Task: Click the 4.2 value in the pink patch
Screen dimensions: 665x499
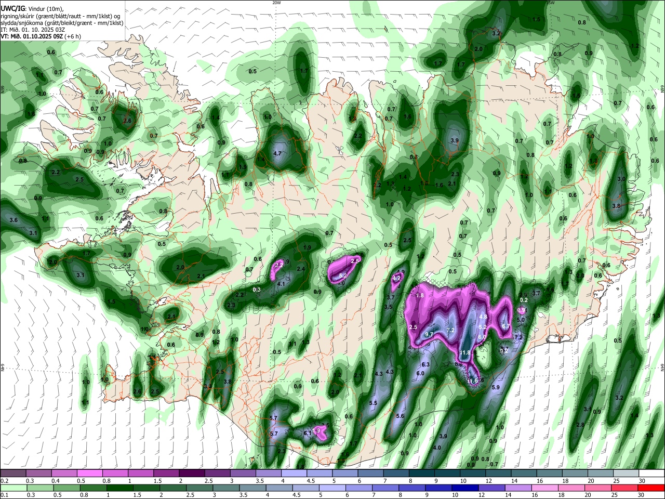Action: click(x=397, y=279)
